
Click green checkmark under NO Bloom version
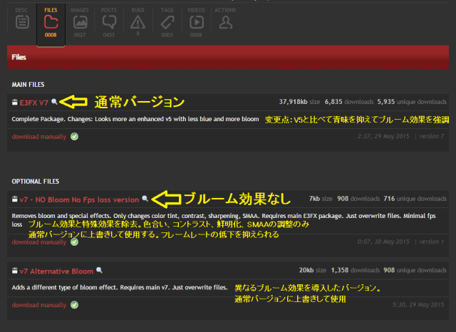point(74,242)
